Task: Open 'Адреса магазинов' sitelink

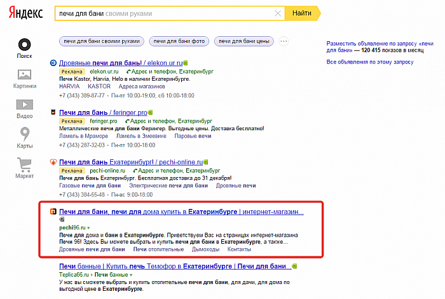Action: pyautogui.click(x=142, y=86)
